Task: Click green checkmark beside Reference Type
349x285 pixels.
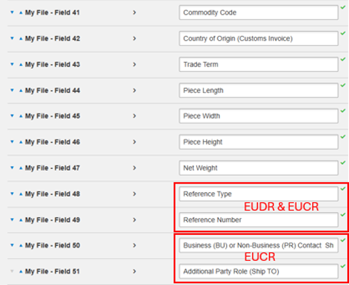Action: coord(343,189)
